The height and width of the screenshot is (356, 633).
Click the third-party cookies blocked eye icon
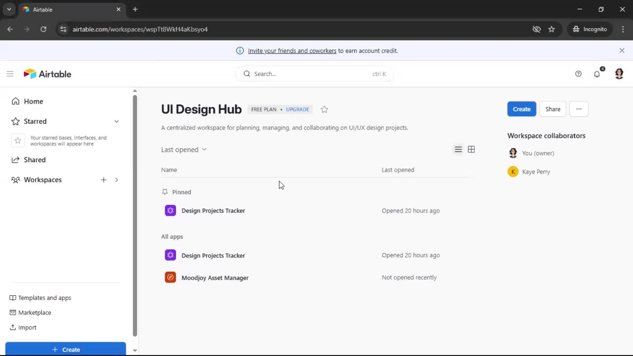point(536,29)
